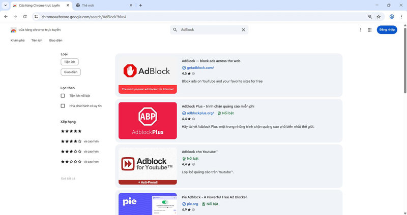
Task: Click the zoom magnifier icon in address bar
Action: pyautogui.click(x=370, y=17)
